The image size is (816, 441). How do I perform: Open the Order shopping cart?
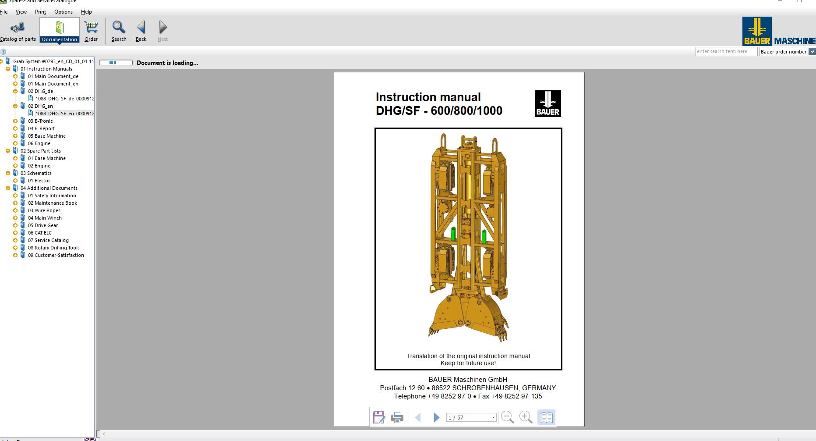coord(91,32)
